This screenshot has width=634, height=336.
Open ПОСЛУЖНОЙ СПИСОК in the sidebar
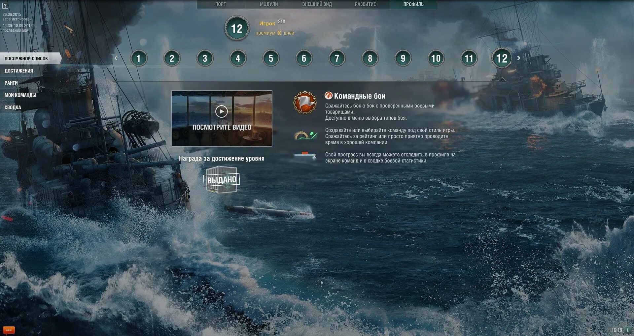[x=30, y=58]
